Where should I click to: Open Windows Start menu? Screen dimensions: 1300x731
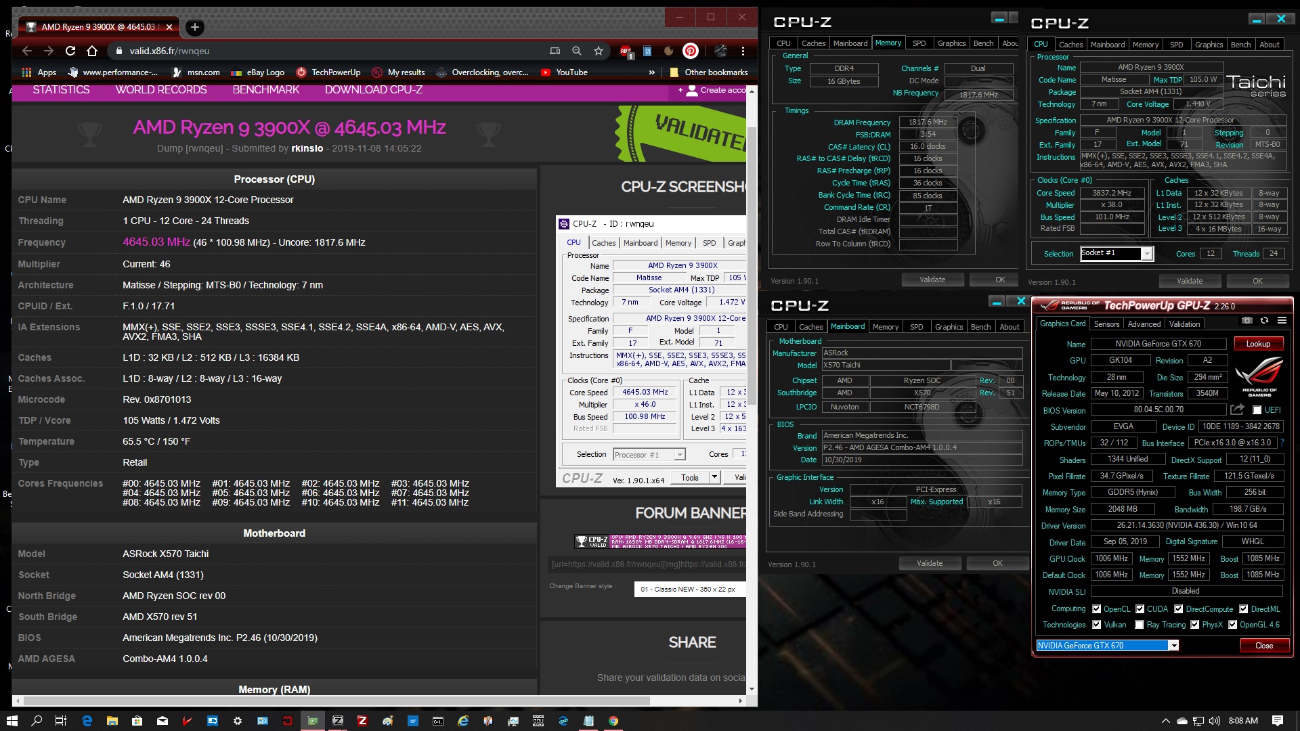pos(12,721)
